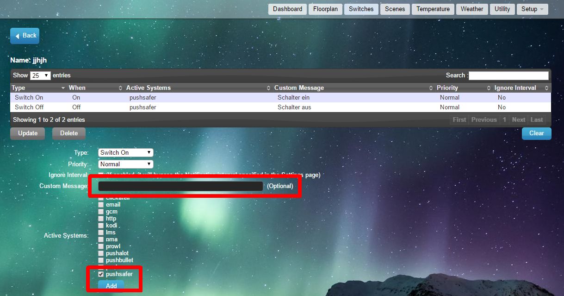Sort table by Active Systems column icon
The height and width of the screenshot is (296, 564).
tap(268, 88)
